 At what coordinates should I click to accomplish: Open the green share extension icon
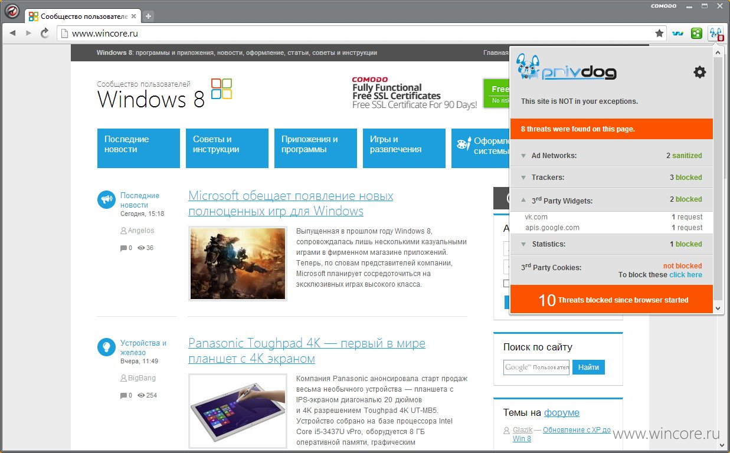tap(697, 34)
